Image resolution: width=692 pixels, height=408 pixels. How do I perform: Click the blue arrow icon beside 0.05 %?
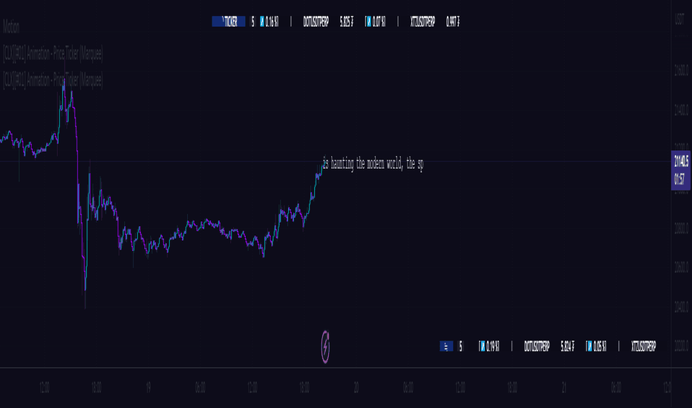[x=590, y=346]
